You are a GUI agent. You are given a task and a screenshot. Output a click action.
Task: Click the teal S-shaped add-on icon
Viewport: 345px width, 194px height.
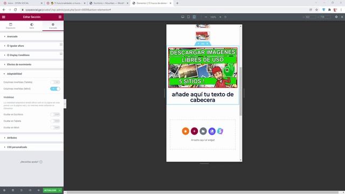click(220, 131)
